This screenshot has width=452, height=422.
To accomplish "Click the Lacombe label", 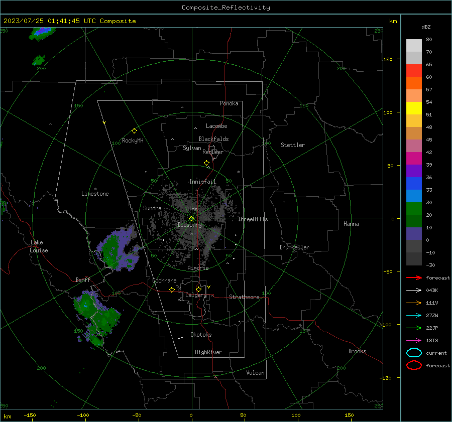I will [x=216, y=126].
